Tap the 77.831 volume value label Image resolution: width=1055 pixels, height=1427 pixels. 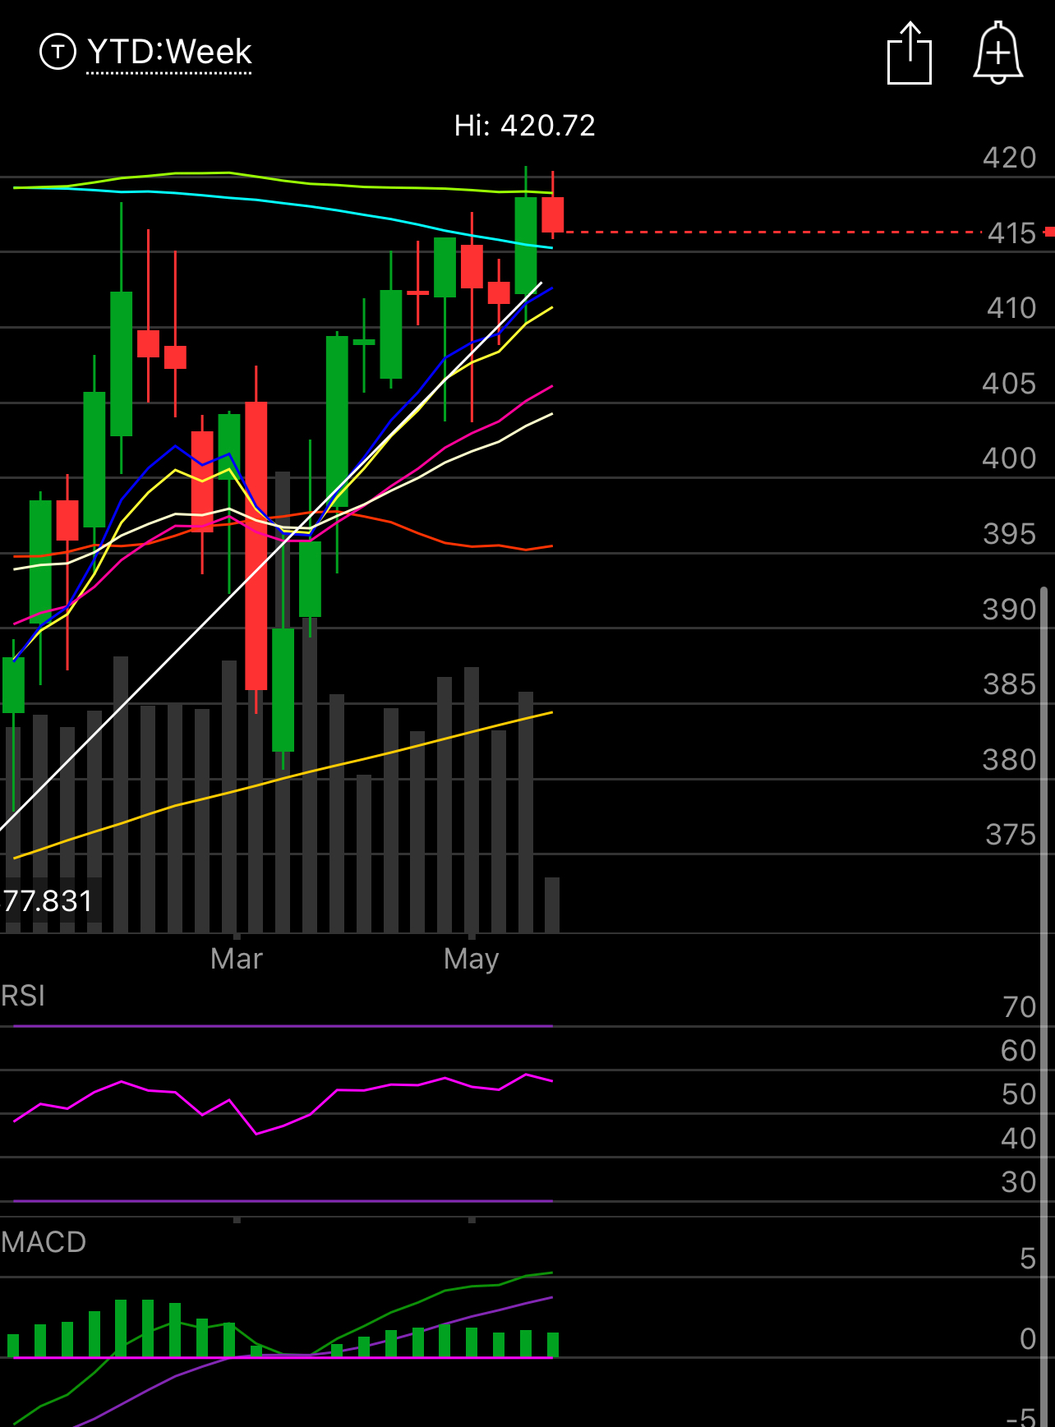click(48, 901)
